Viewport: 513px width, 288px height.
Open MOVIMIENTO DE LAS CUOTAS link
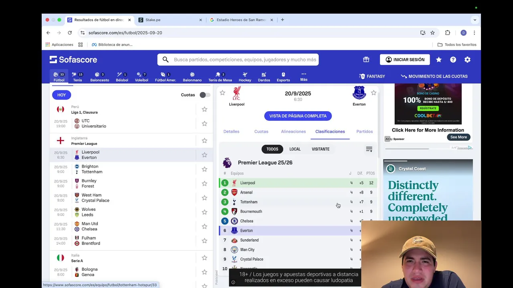click(x=434, y=76)
